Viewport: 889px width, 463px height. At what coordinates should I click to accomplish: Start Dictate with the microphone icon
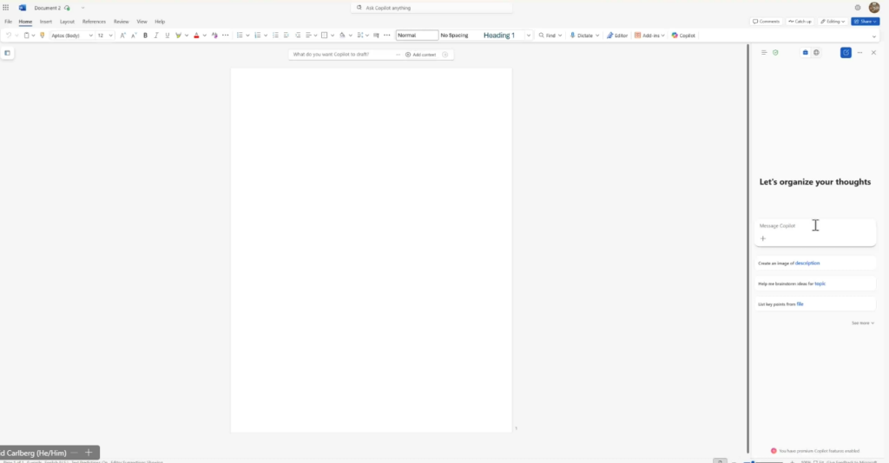(x=582, y=36)
